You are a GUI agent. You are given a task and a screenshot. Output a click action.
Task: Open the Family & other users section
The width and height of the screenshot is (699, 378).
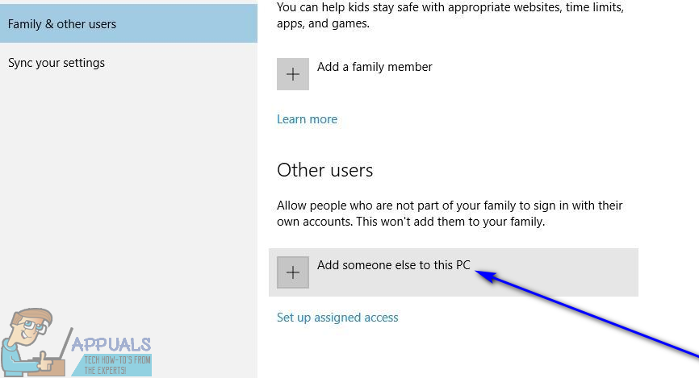[62, 24]
